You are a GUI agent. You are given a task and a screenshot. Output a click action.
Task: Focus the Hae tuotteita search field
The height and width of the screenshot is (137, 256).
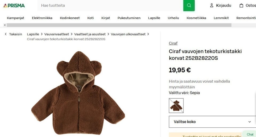point(110,6)
